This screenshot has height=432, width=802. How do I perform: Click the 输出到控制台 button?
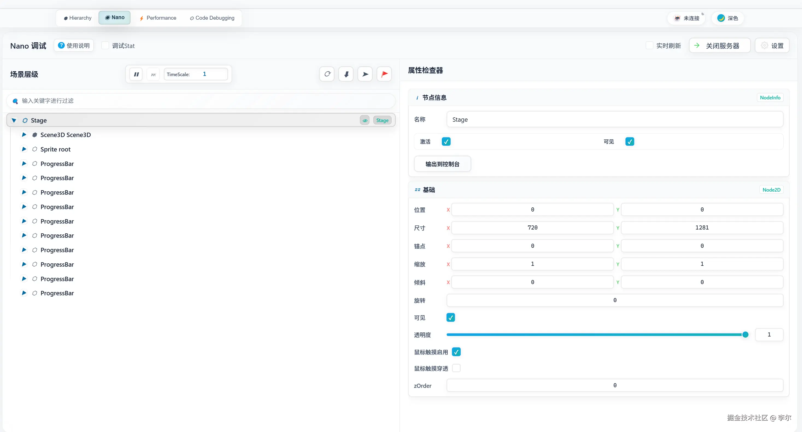click(x=442, y=164)
